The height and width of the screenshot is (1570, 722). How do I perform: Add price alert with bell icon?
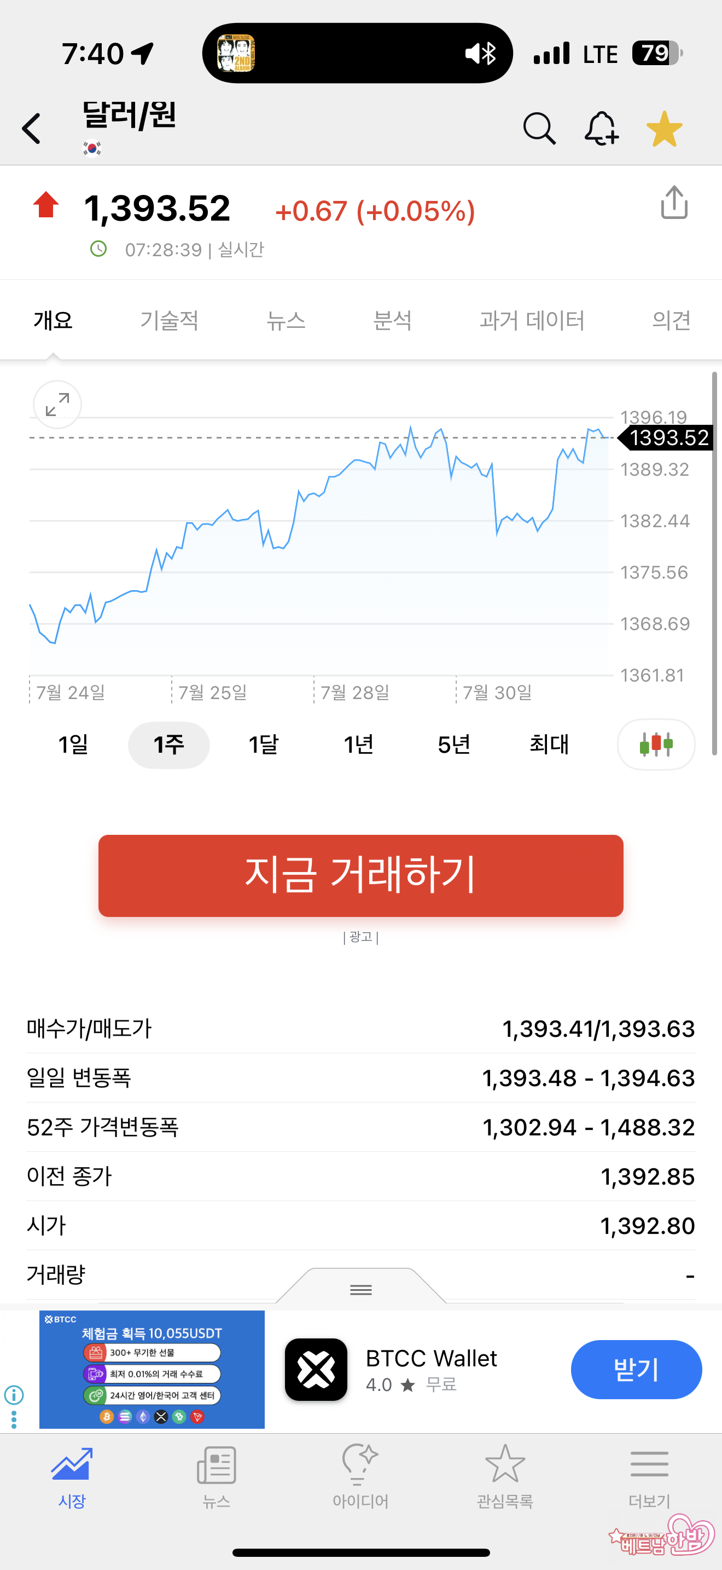click(602, 129)
